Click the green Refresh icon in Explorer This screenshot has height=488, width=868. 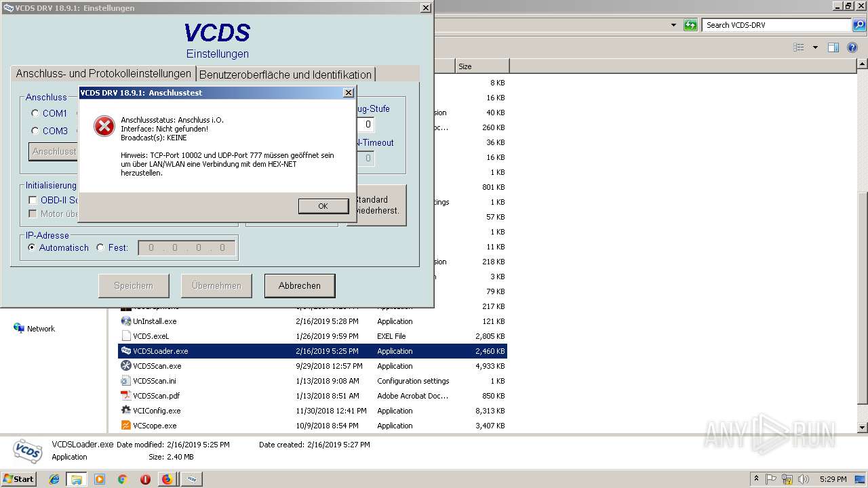coord(690,25)
